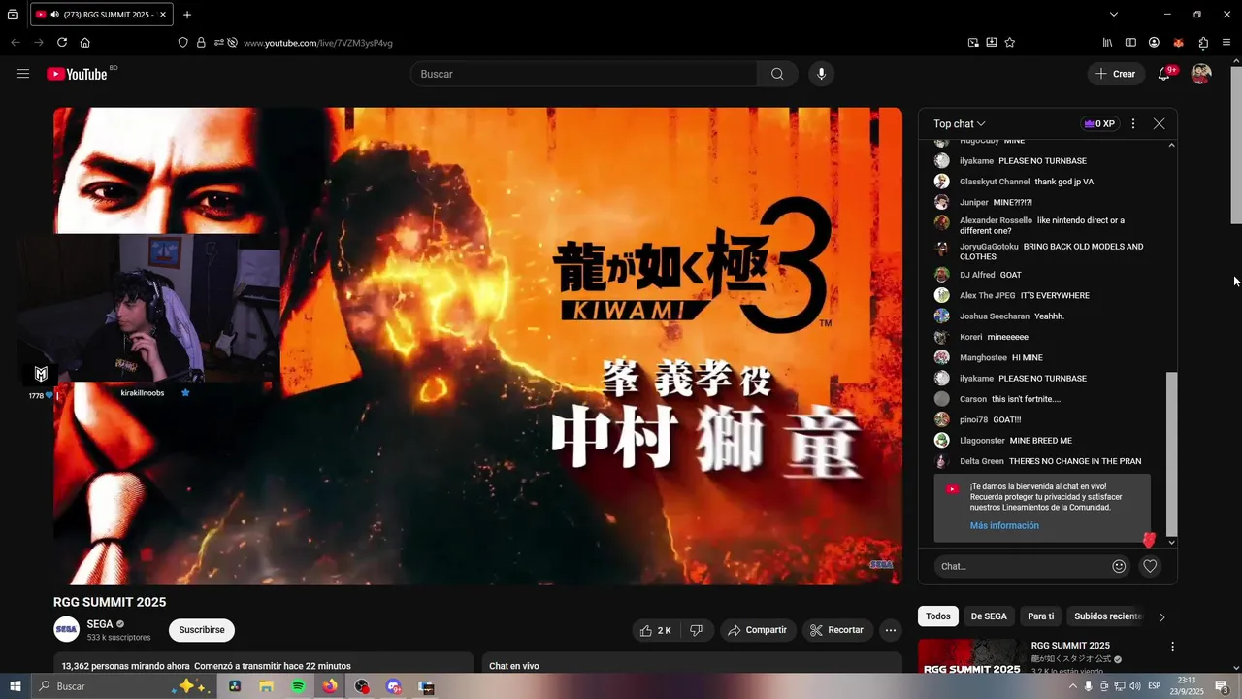Open more actions for the video
This screenshot has height=699, width=1242.
[x=890, y=630]
